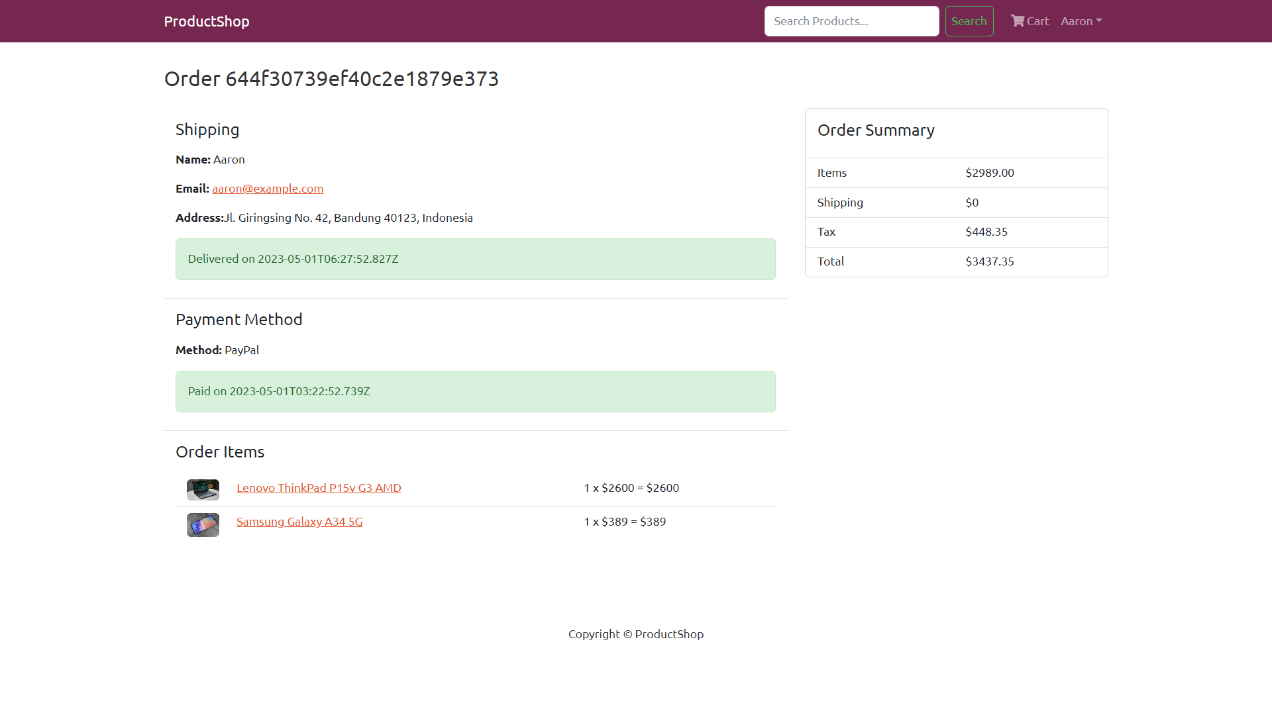Click the PayPal payment method text
1272x715 pixels.
tap(242, 350)
